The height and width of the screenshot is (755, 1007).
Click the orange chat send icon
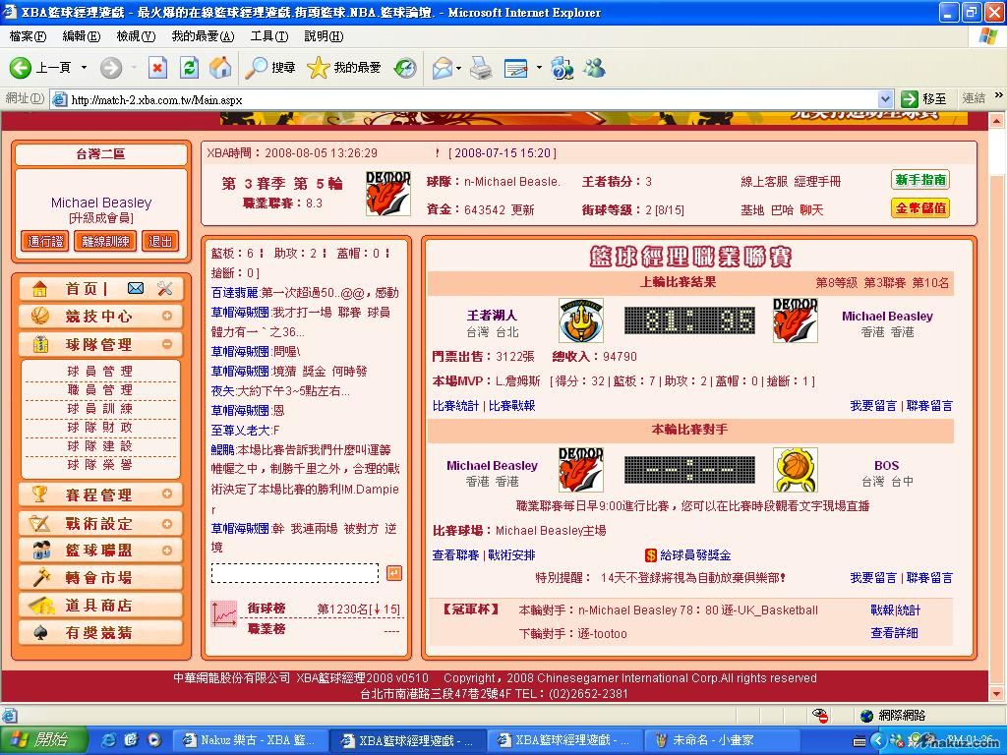tap(394, 573)
